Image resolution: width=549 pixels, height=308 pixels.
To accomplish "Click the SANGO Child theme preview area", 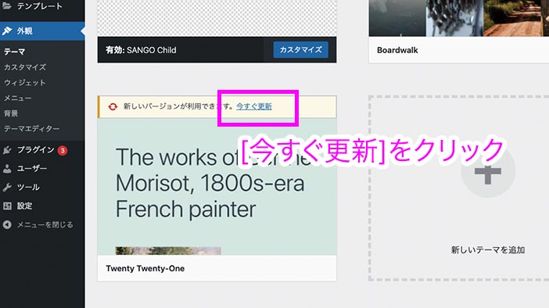I will click(x=217, y=18).
